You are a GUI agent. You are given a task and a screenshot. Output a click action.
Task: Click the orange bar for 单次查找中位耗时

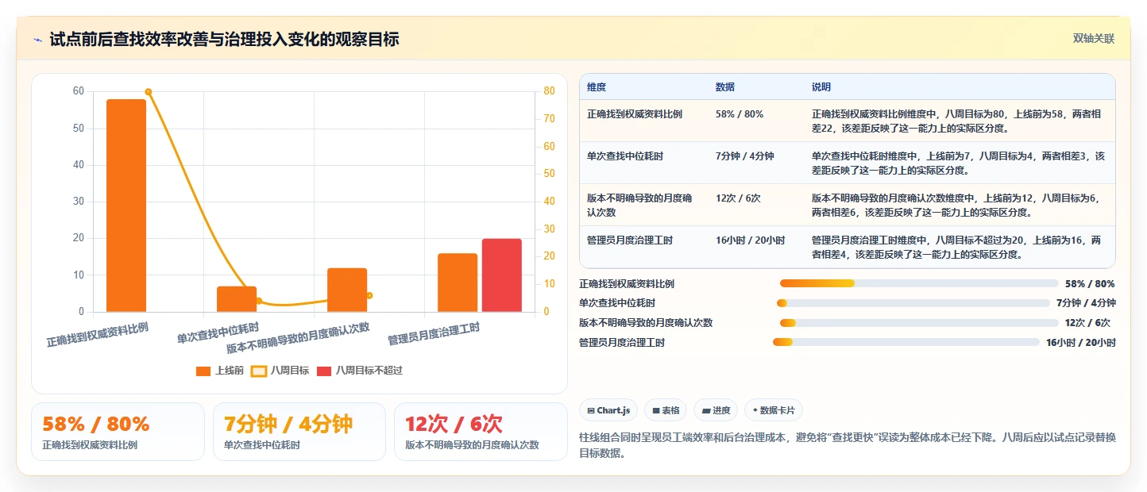pyautogui.click(x=237, y=299)
